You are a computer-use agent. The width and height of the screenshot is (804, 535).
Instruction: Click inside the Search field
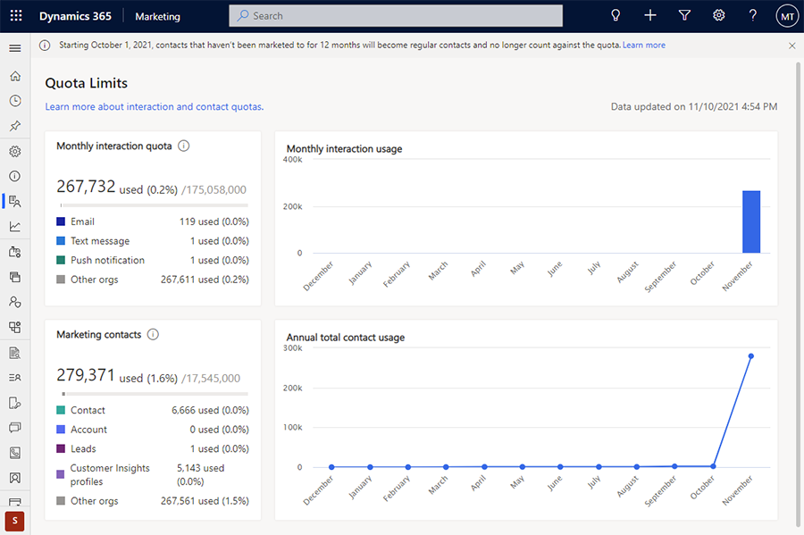(x=395, y=15)
